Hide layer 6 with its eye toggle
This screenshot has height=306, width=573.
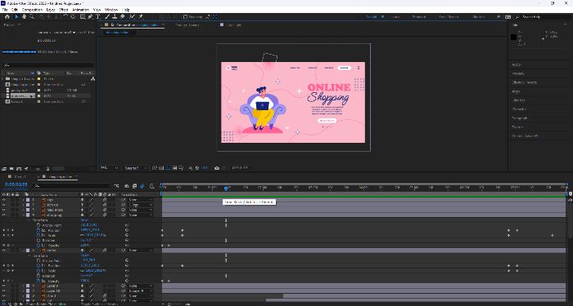pos(3,286)
